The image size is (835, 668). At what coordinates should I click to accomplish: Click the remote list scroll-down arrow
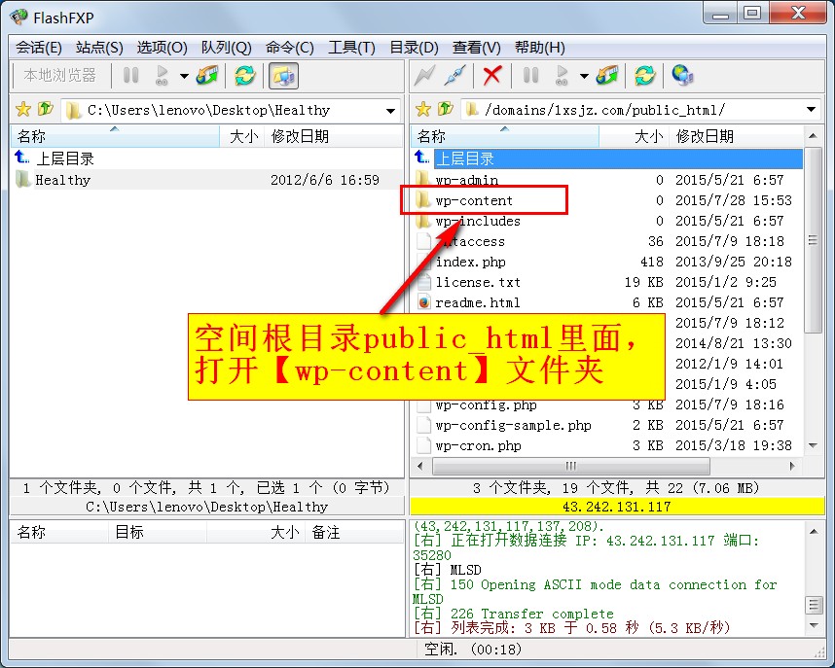(x=813, y=445)
